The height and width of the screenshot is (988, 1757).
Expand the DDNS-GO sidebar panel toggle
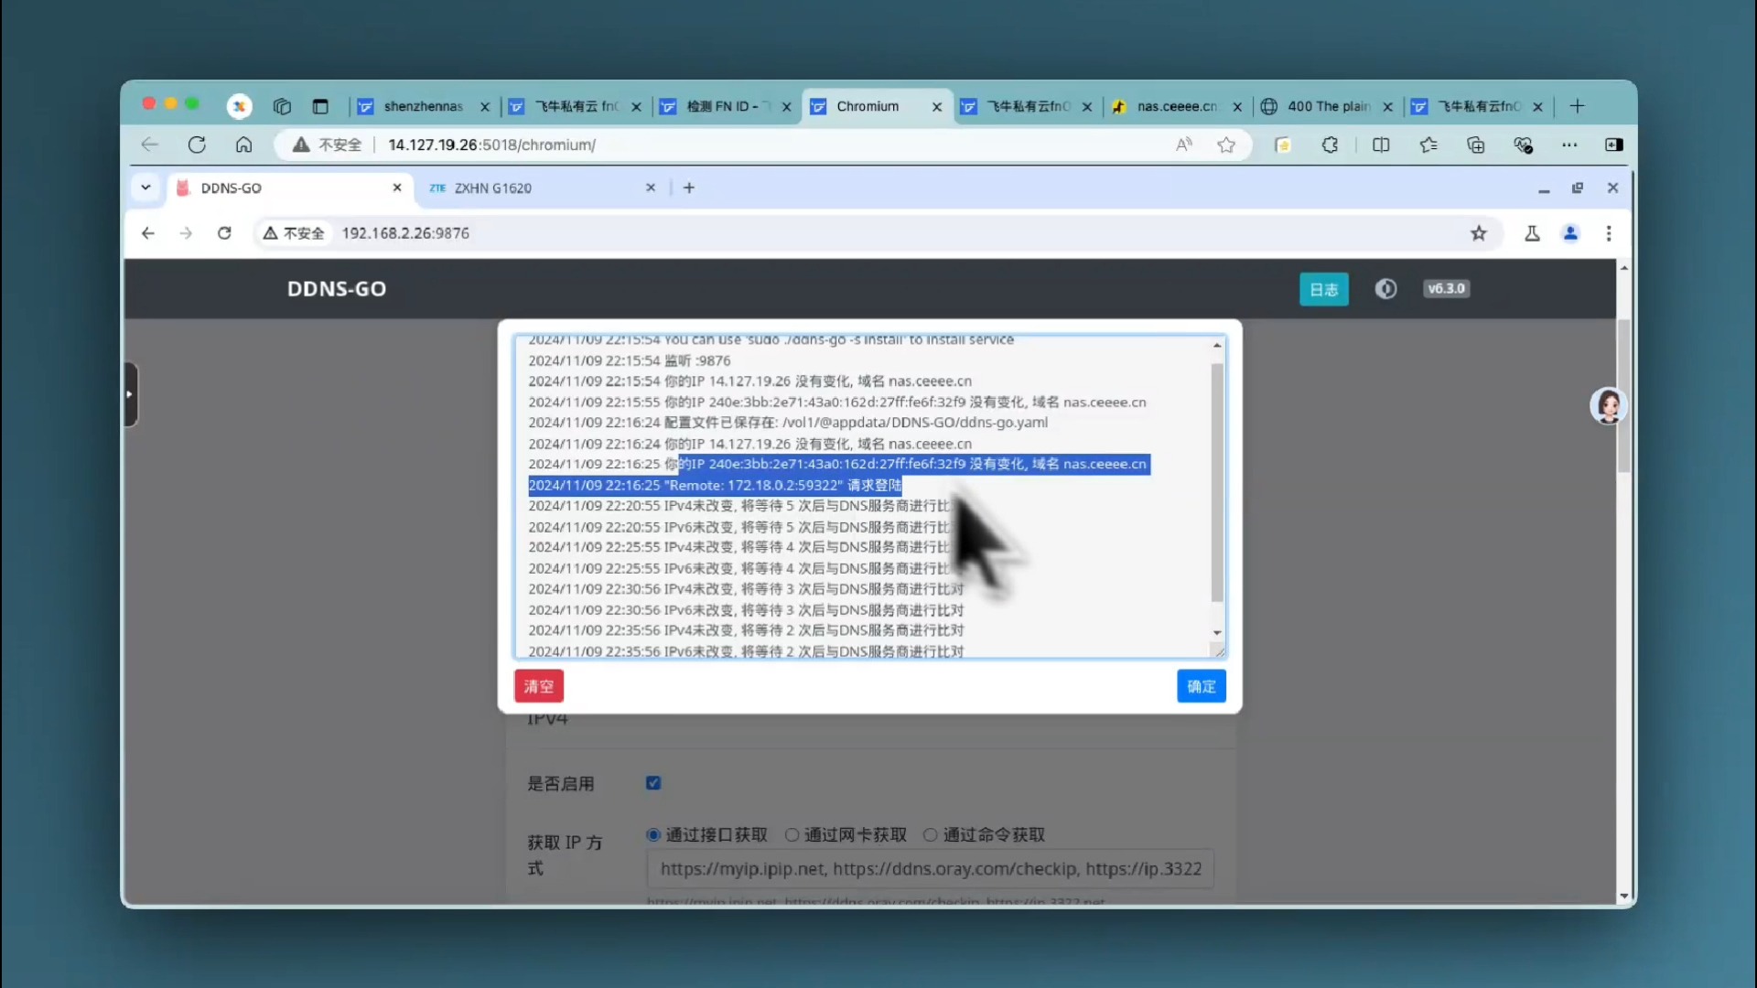130,396
